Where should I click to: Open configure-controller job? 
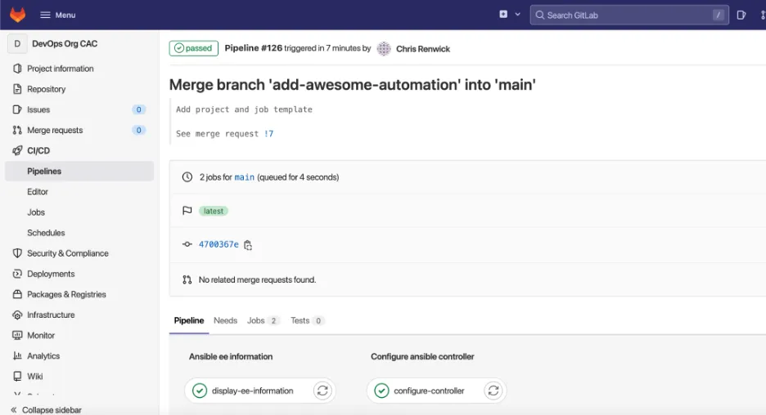pyautogui.click(x=429, y=390)
